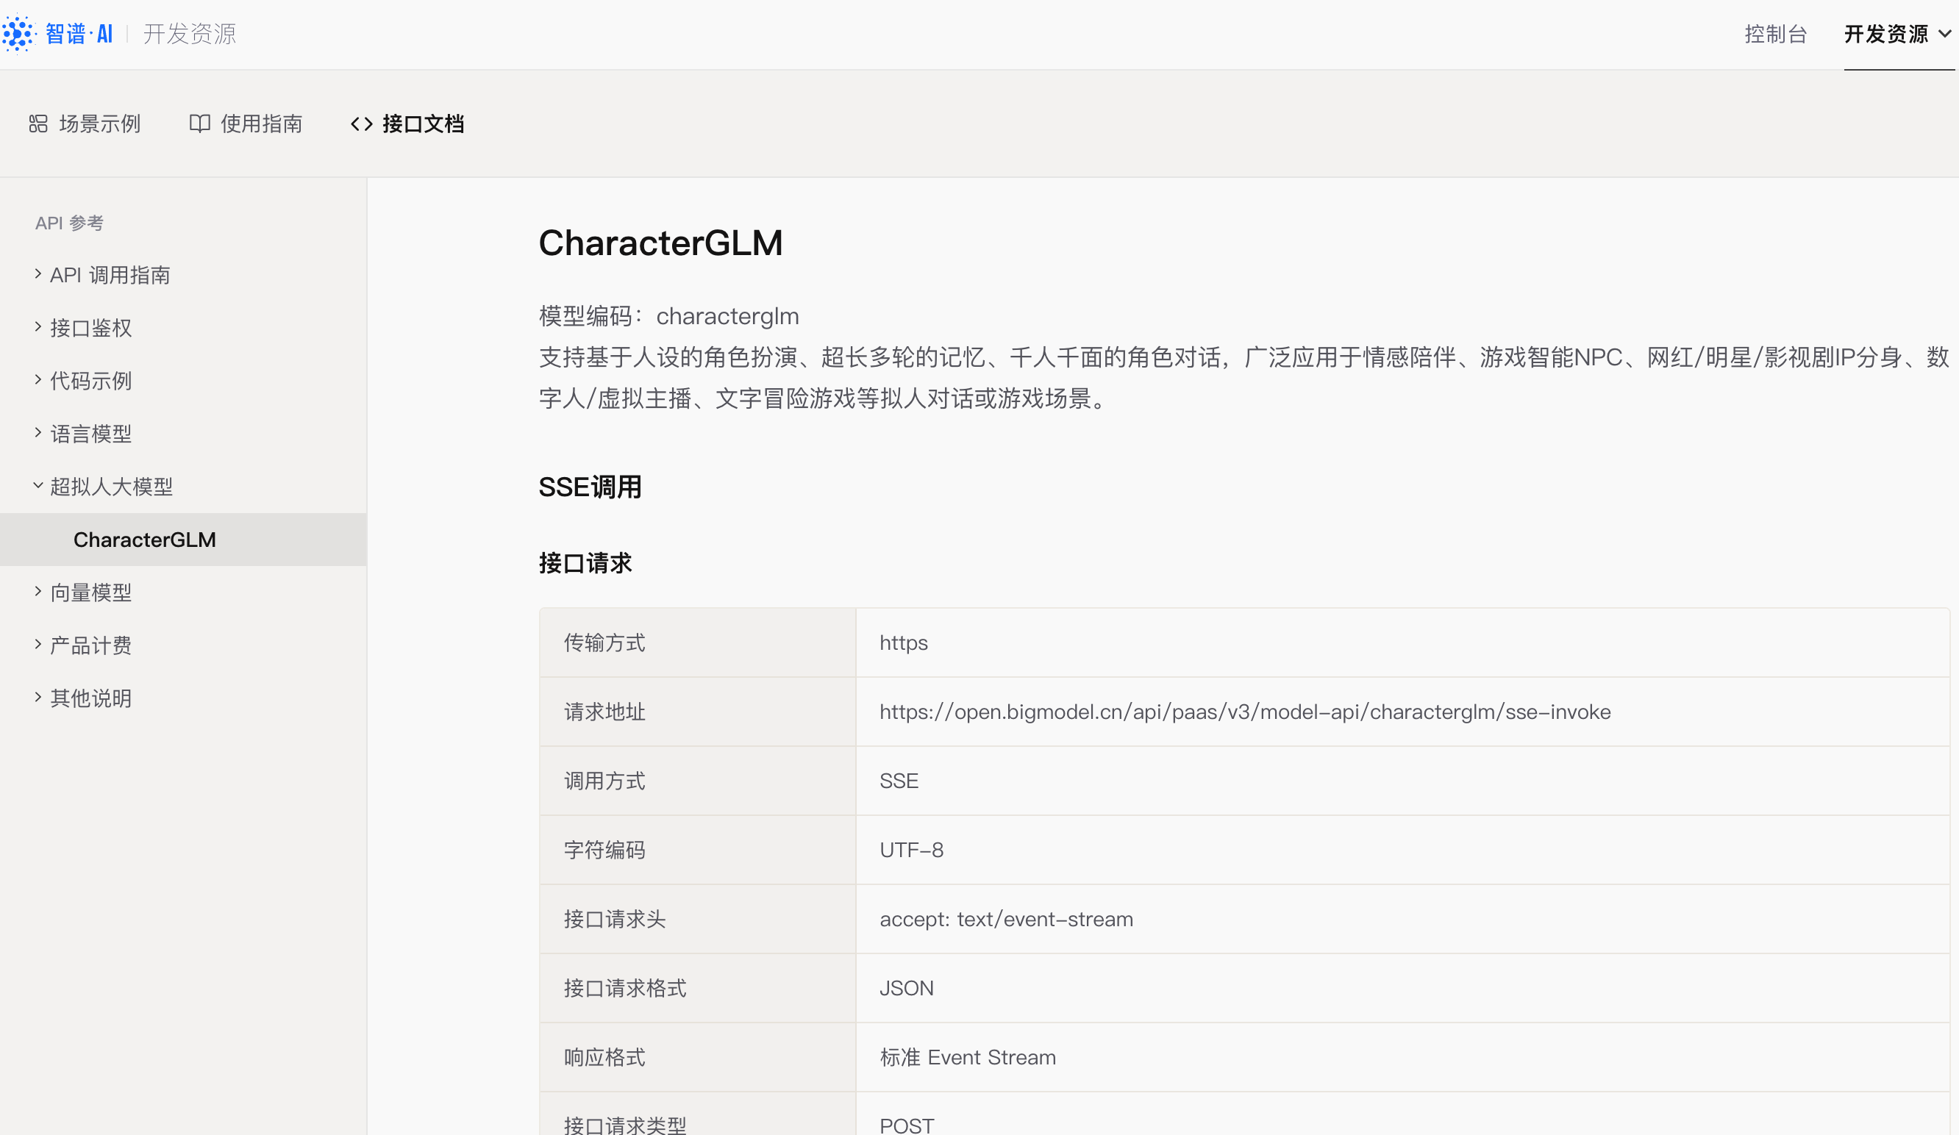This screenshot has width=1959, height=1135.
Task: Open 接口鉴权 in the sidebar
Action: (x=91, y=328)
